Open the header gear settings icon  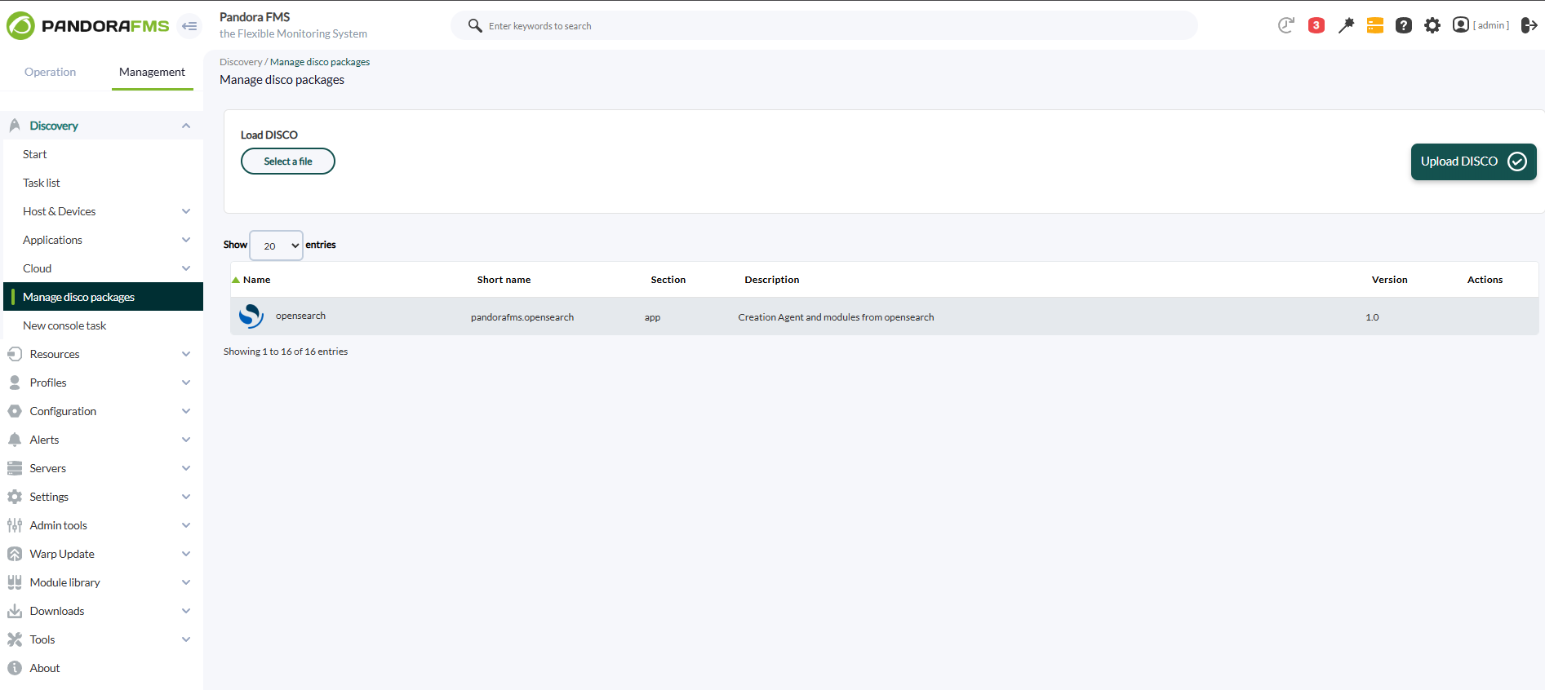(1432, 25)
